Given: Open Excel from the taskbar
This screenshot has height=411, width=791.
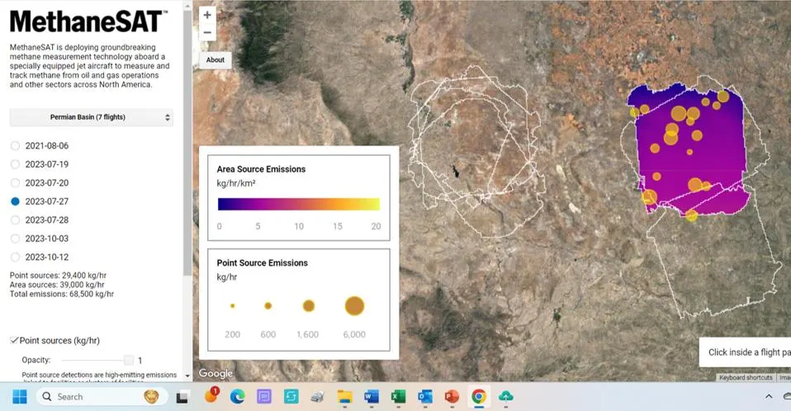Looking at the screenshot, I should tap(398, 396).
